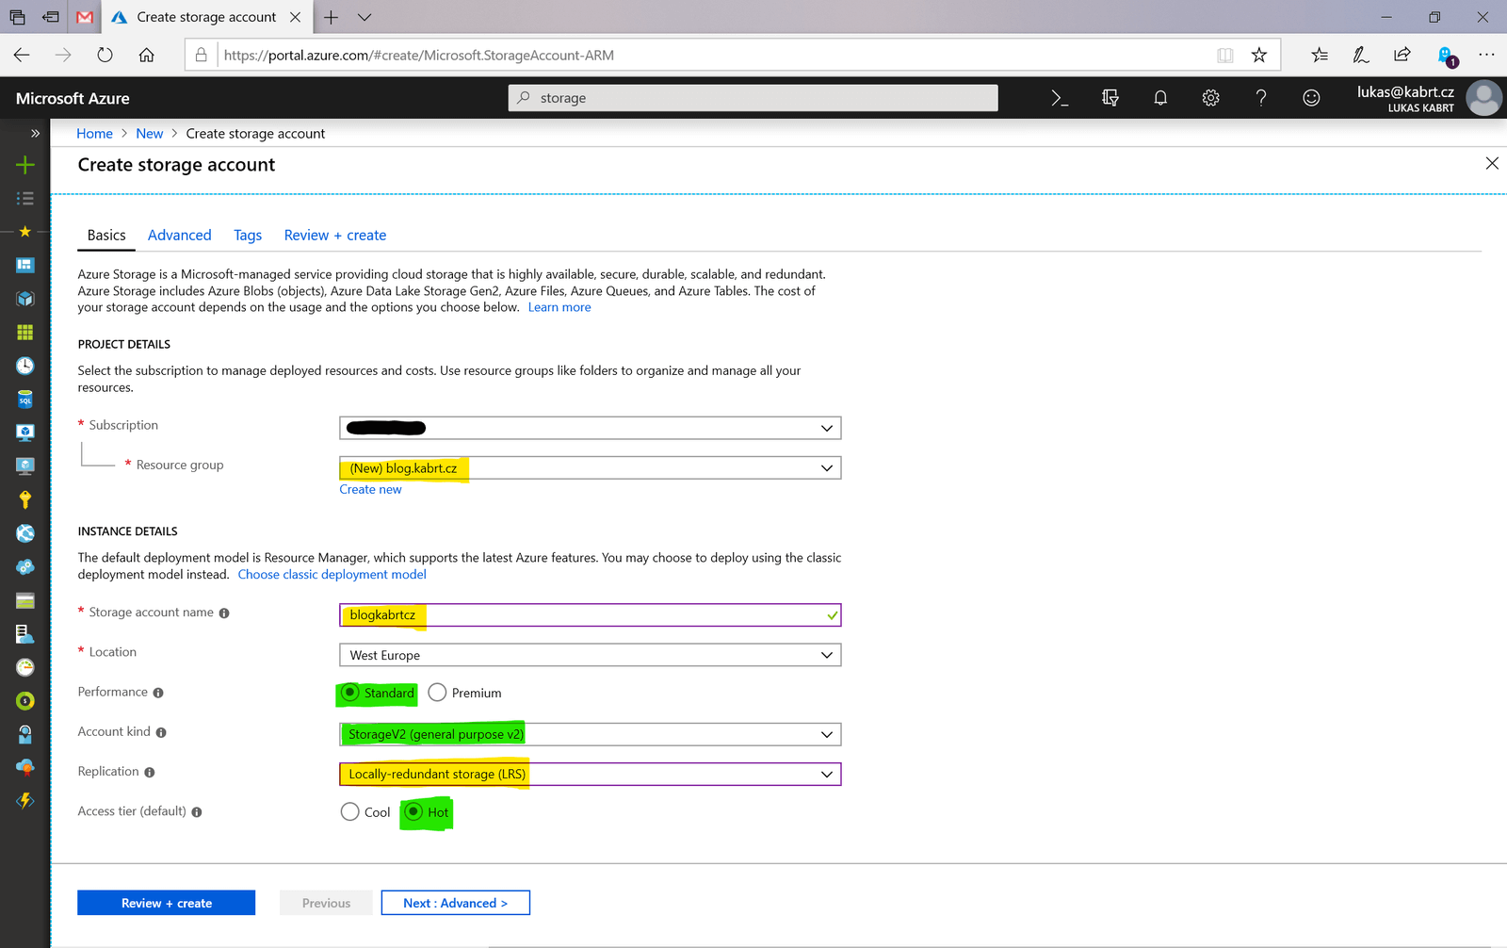1507x948 pixels.
Task: Switch to the Tags tab
Action: 248,236
